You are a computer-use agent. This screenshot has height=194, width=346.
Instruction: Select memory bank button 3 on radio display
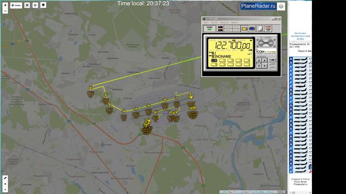(238, 60)
